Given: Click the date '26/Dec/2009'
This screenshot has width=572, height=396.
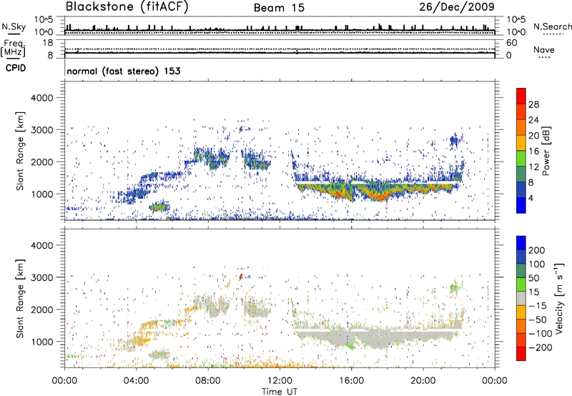Looking at the screenshot, I should click(457, 7).
